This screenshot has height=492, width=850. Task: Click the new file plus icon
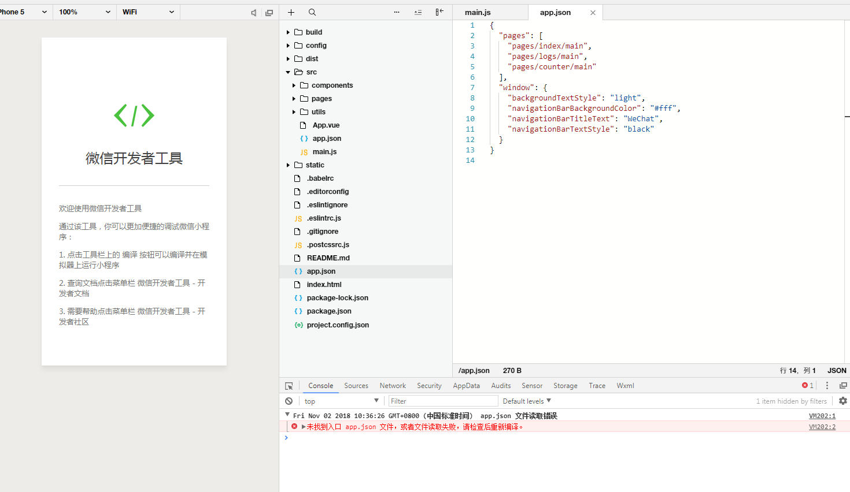tap(291, 12)
